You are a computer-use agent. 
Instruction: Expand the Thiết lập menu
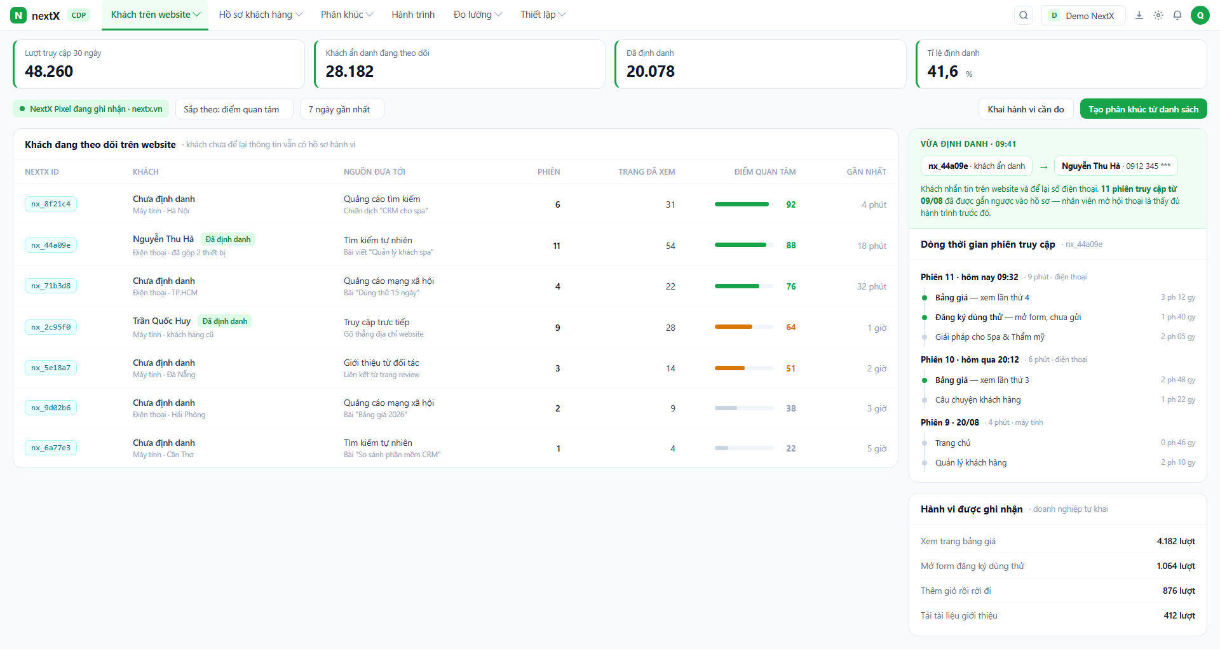(x=543, y=15)
